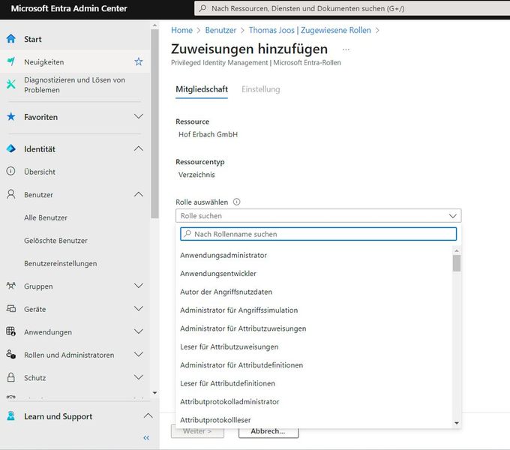Click the Start home icon
Screen dimensions: 510x450
[x=10, y=39]
